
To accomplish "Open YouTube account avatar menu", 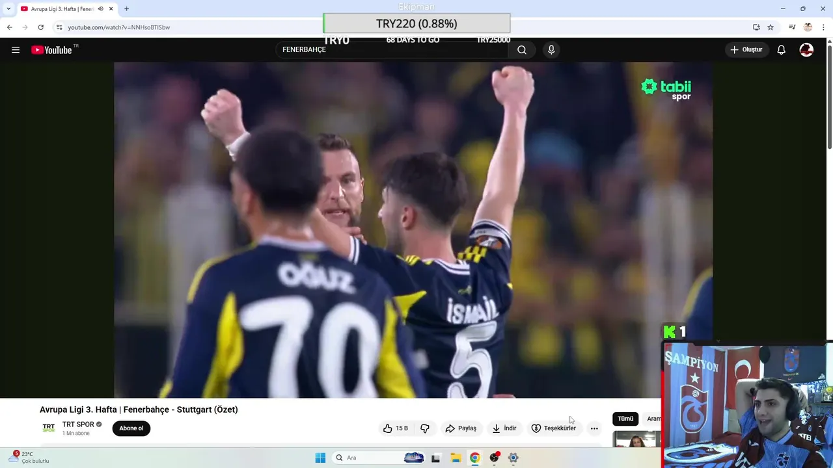I will click(806, 50).
